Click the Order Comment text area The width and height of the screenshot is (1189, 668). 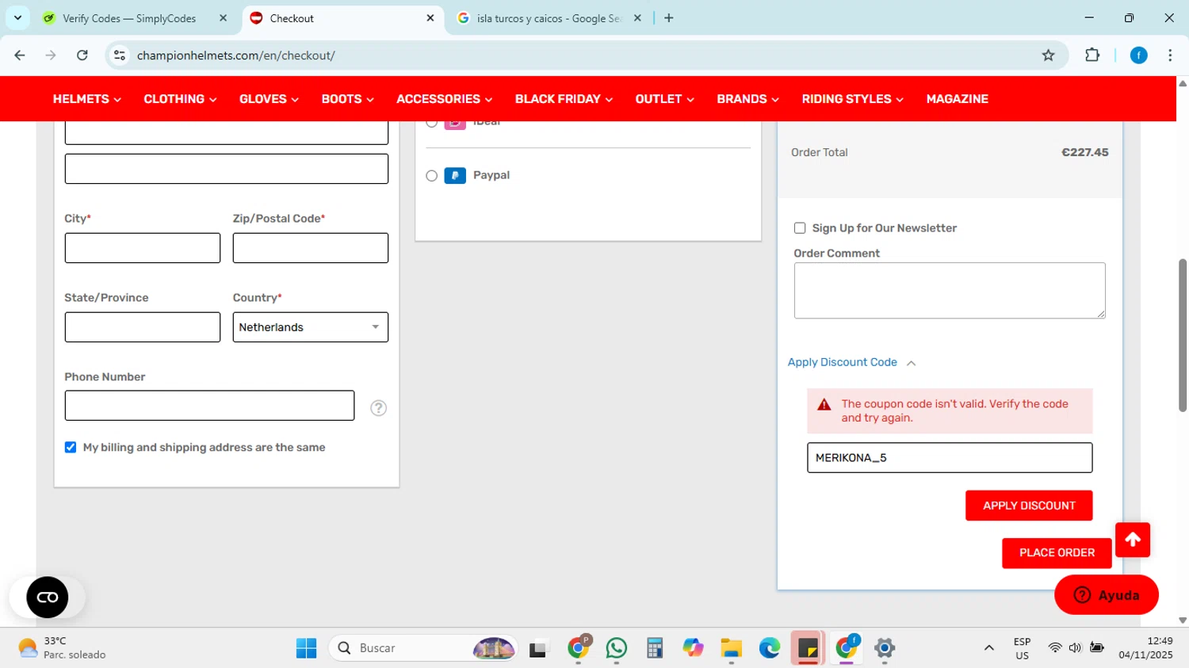coord(950,291)
